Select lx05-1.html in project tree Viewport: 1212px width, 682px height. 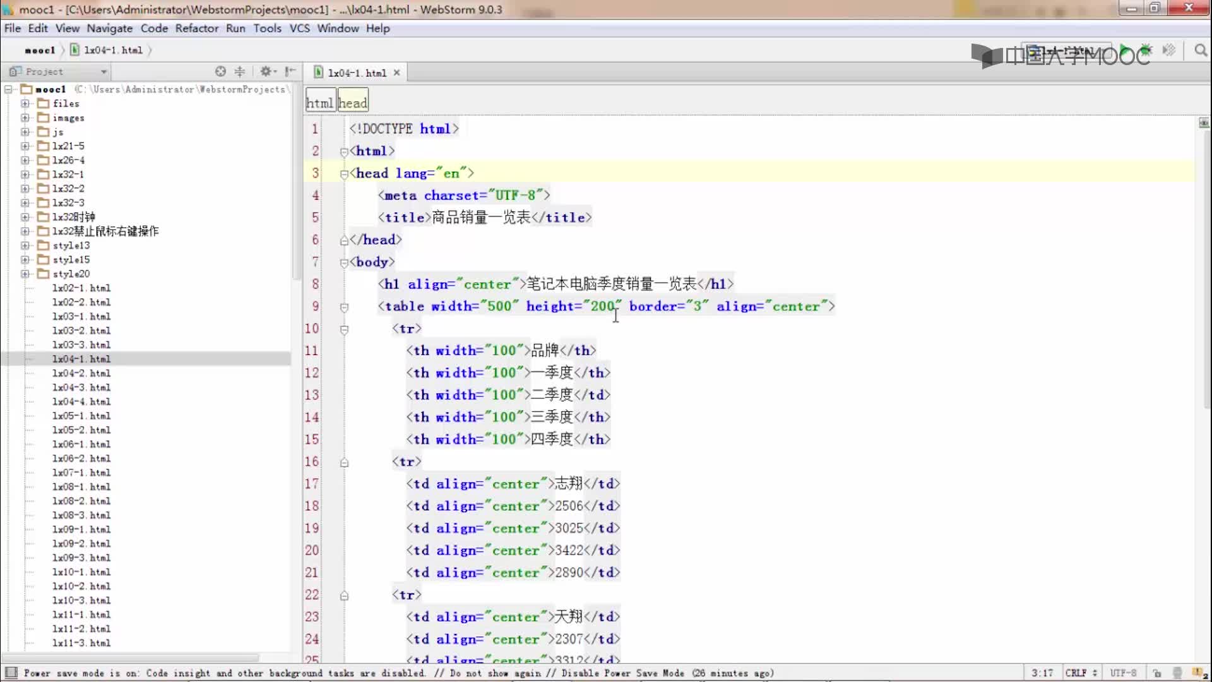coord(81,416)
